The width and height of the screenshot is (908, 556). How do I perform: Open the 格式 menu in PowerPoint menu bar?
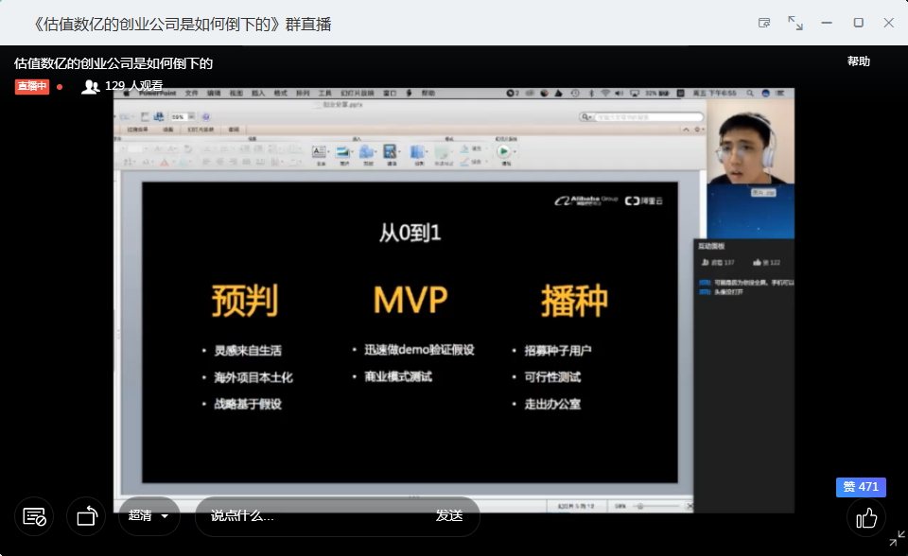[x=281, y=94]
